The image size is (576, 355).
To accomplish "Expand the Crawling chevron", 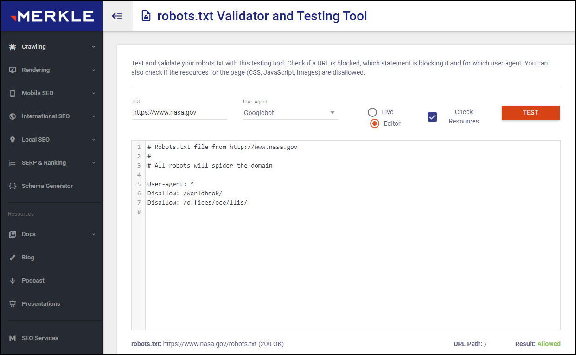I will (x=94, y=47).
